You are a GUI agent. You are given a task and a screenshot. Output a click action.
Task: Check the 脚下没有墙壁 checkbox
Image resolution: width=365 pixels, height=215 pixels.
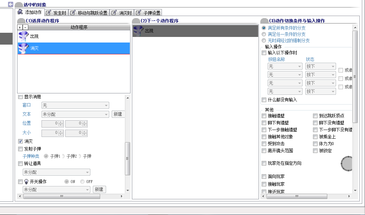[315, 123]
